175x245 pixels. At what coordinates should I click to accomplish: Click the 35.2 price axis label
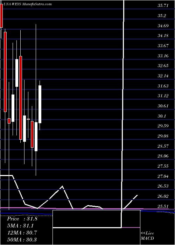(162, 16)
